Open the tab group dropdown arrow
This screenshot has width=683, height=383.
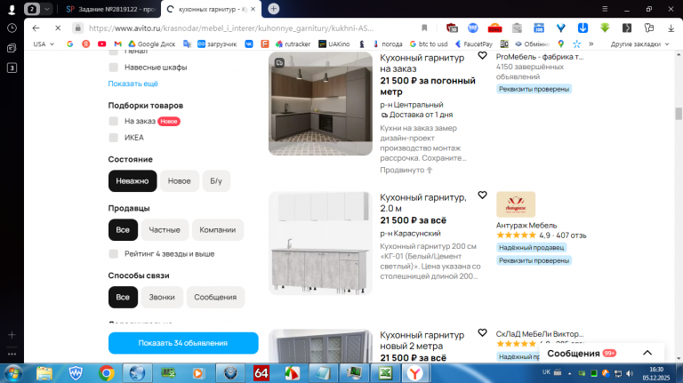tap(46, 9)
